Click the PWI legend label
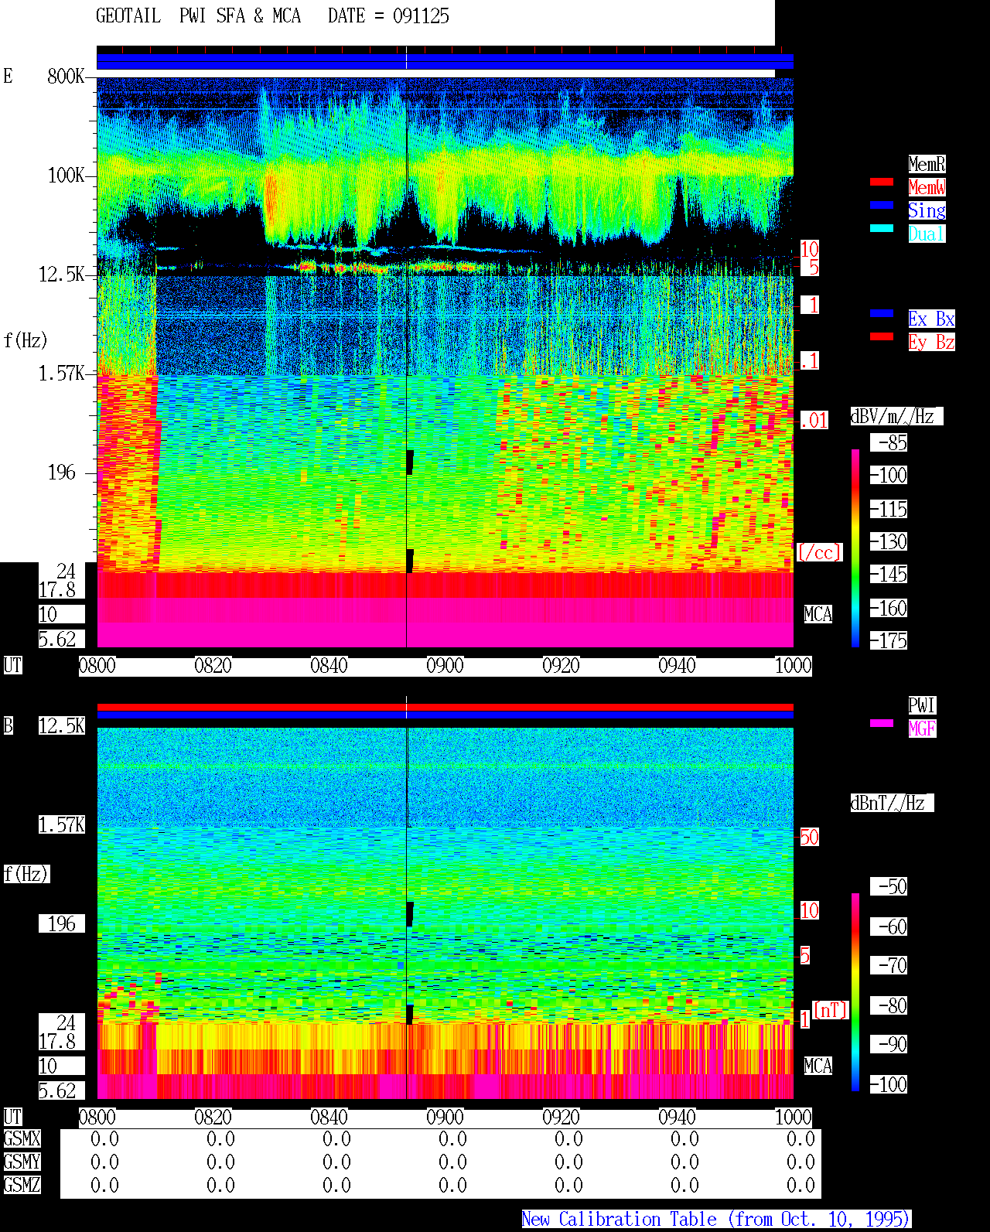Screen dimensions: 990x1232 point(922,705)
